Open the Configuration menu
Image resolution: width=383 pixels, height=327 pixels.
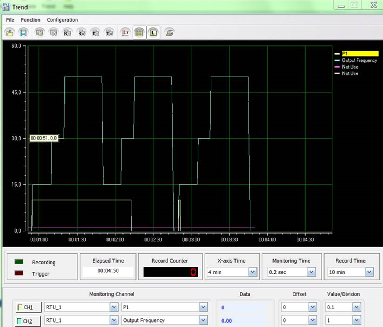click(62, 20)
